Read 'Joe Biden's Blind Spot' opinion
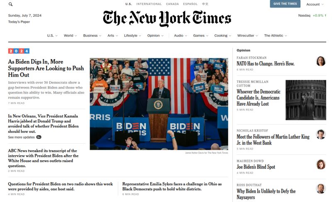Image resolution: width=332 pixels, height=202 pixels. coord(256,167)
